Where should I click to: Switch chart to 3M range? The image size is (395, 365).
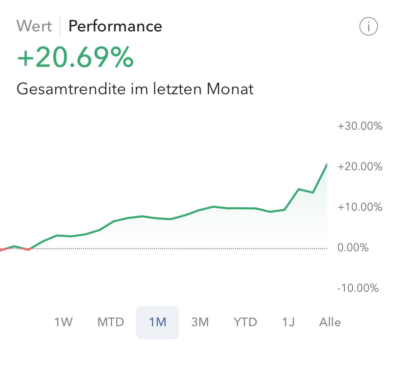[200, 322]
